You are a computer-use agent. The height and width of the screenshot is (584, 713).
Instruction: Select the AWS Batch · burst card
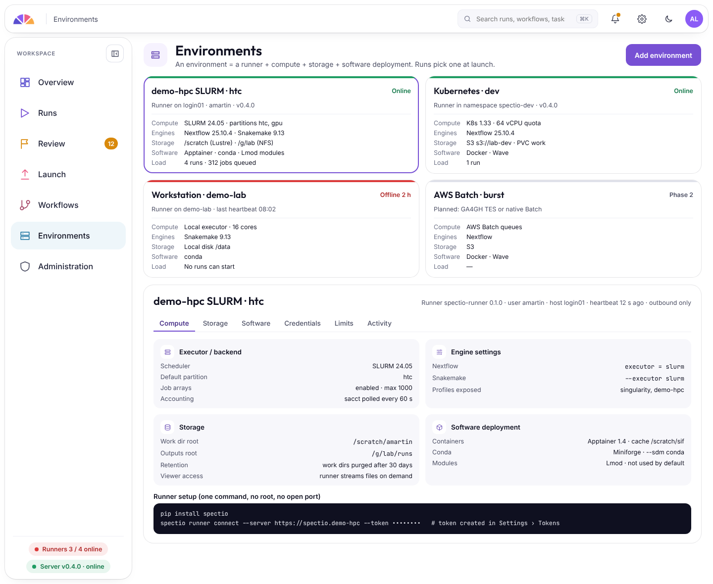click(x=563, y=229)
